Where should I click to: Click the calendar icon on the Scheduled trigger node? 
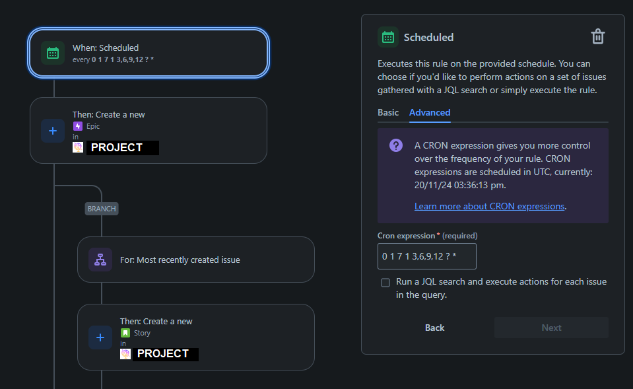point(52,52)
